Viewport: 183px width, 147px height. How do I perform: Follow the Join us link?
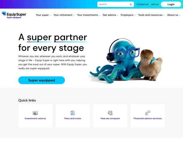point(155,4)
